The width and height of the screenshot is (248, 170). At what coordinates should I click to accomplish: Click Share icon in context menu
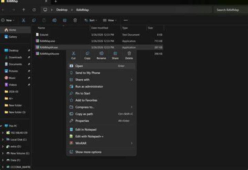(115, 55)
